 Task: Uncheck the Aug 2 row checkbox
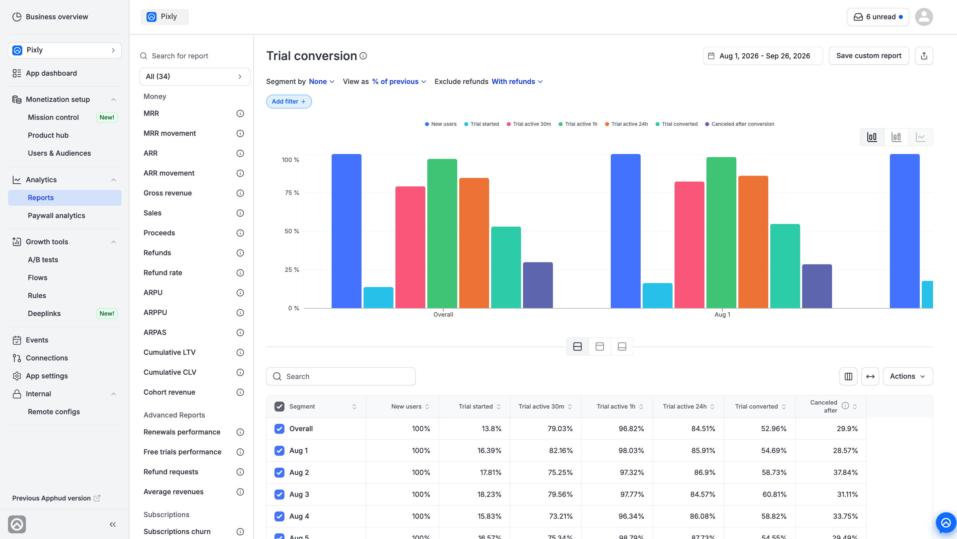point(279,472)
